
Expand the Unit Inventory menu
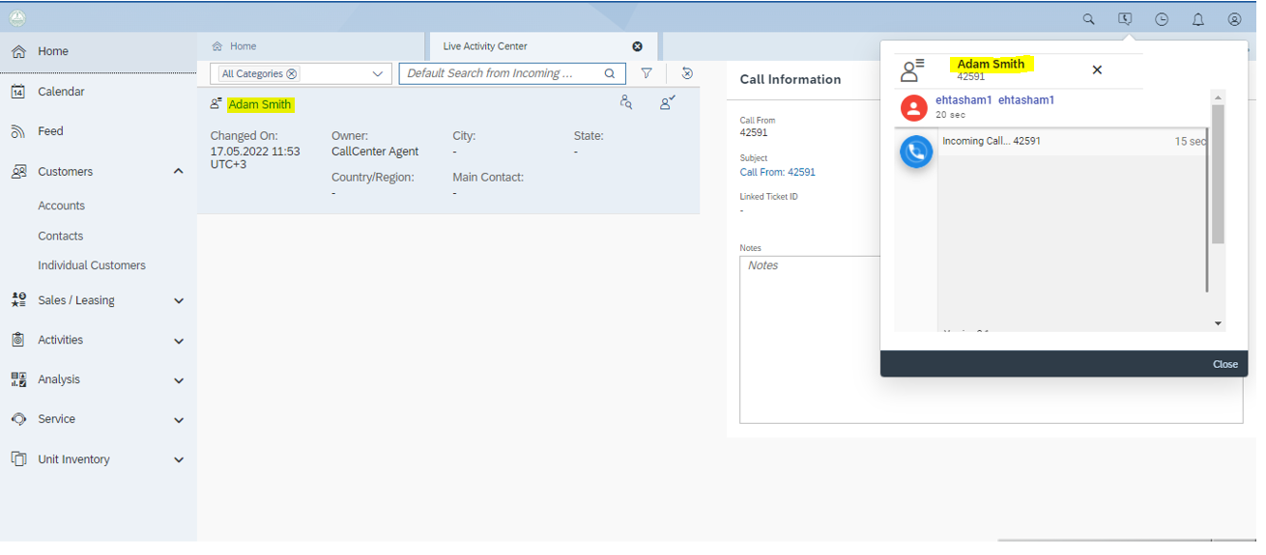(x=178, y=460)
